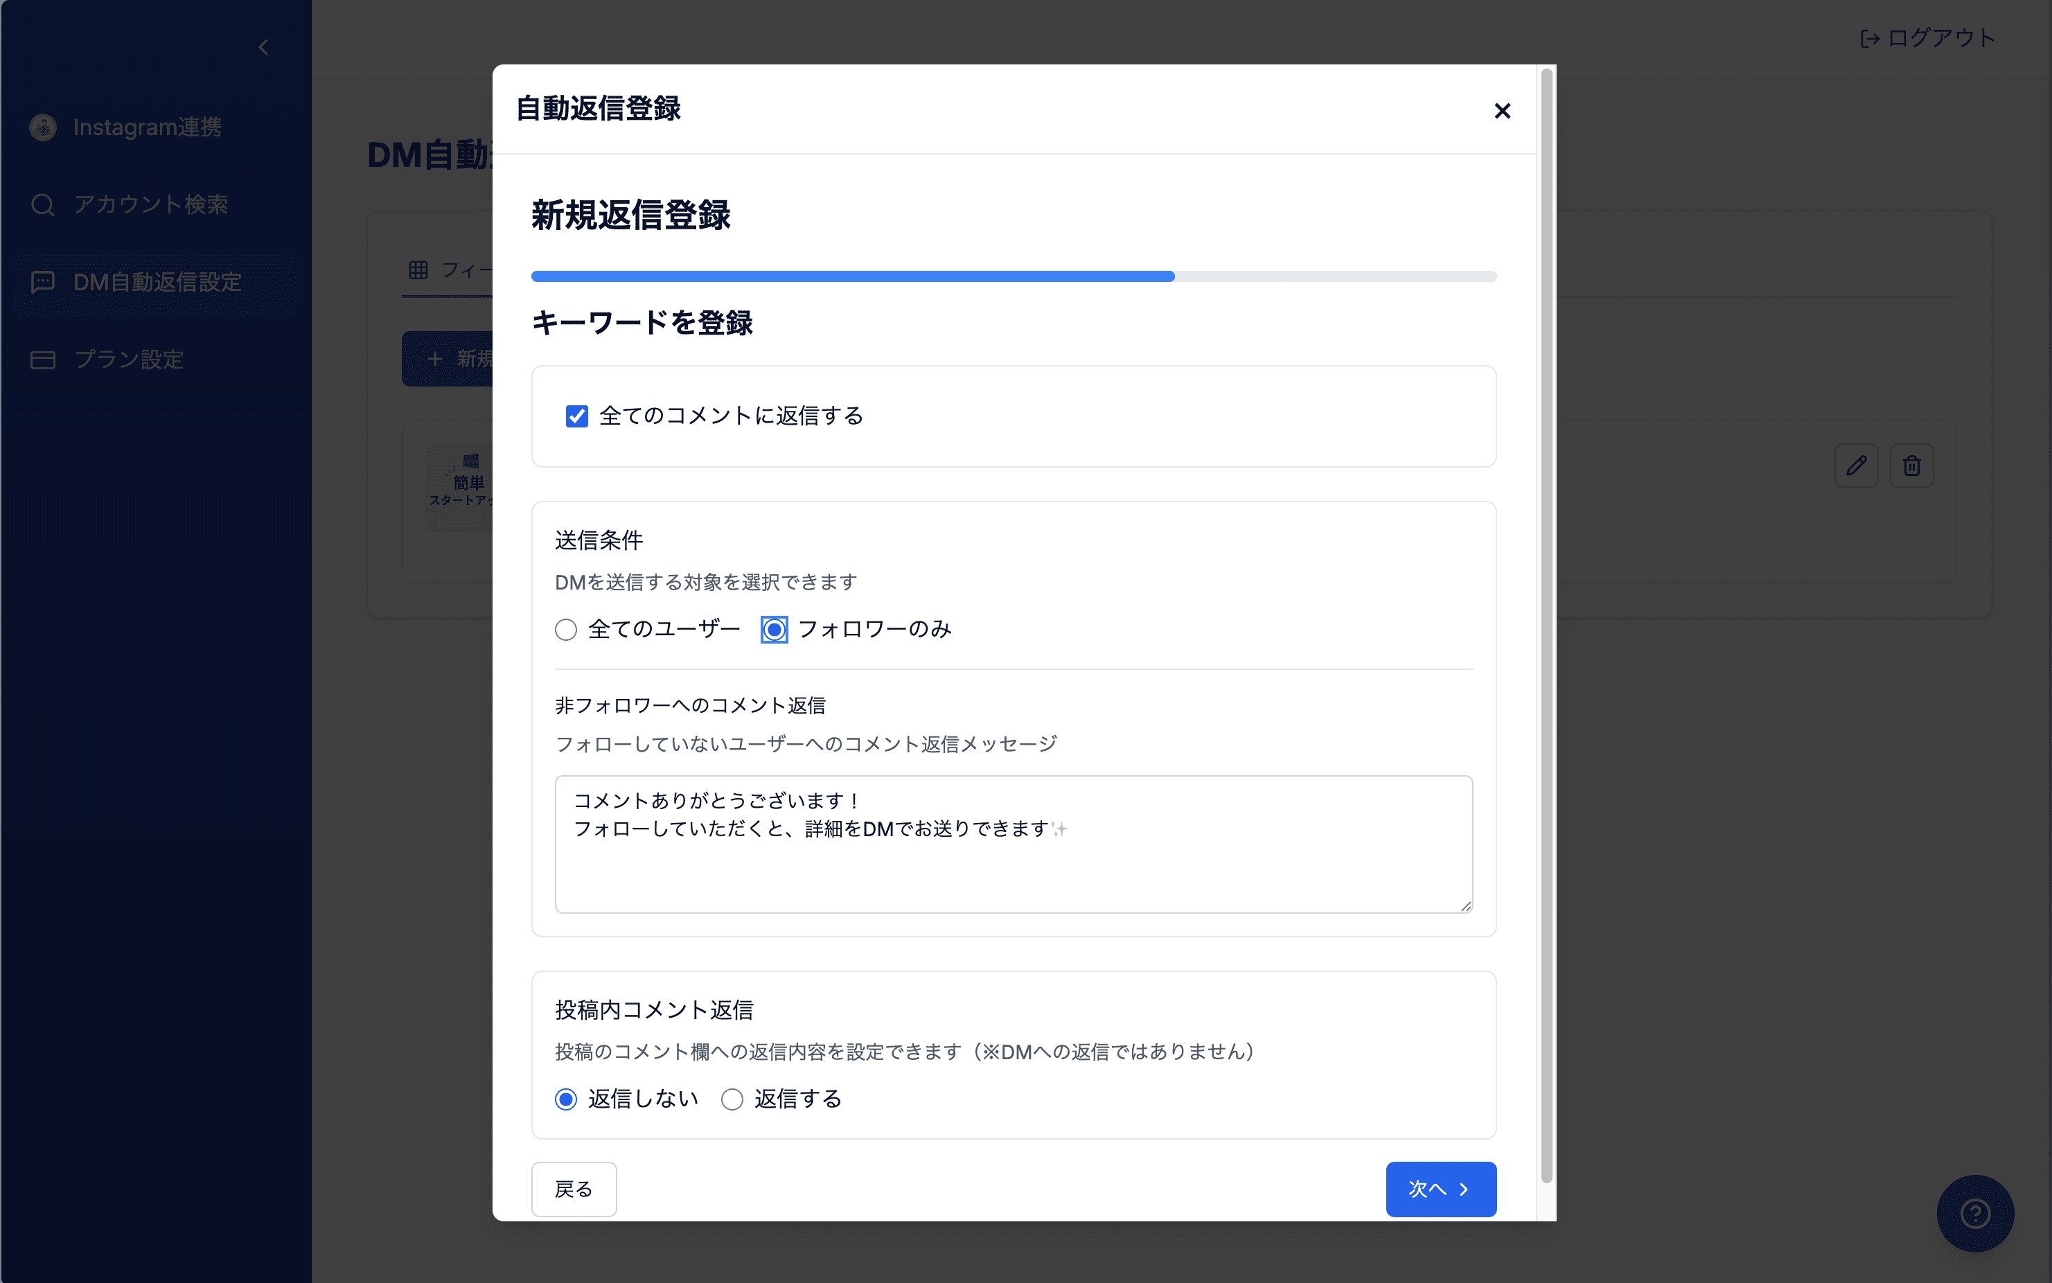The width and height of the screenshot is (2052, 1283).
Task: Collapse the sidebar with the chevron
Action: tap(263, 48)
